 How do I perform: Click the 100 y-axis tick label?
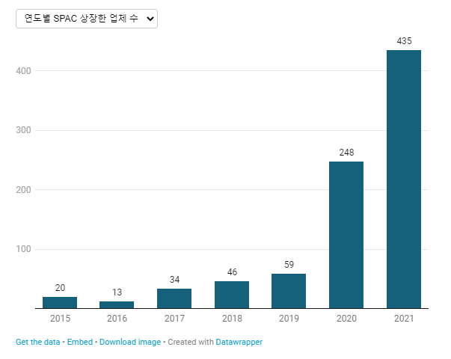pyautogui.click(x=23, y=249)
